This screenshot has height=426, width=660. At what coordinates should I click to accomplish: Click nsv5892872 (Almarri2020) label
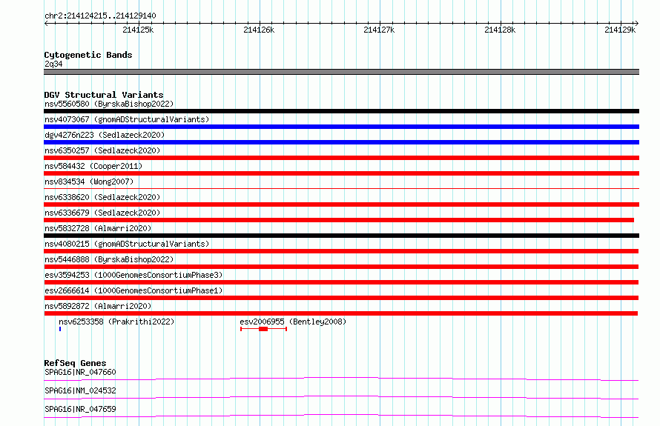coord(98,306)
